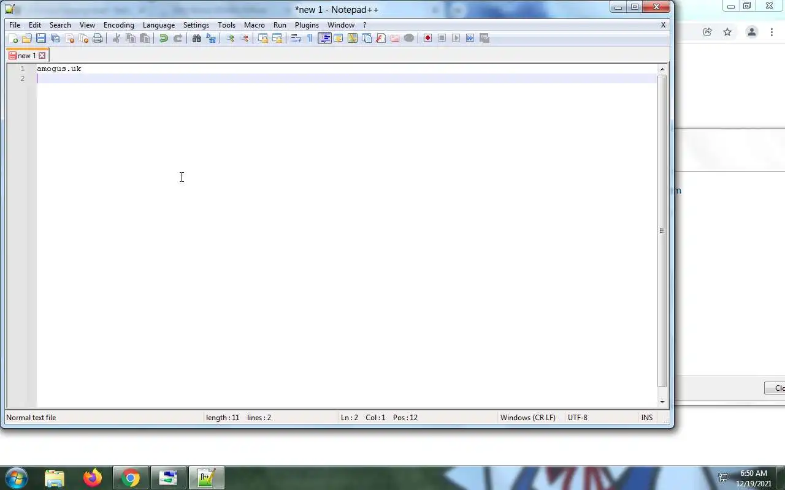Open the Encoding menu
785x490 pixels.
[x=119, y=25]
